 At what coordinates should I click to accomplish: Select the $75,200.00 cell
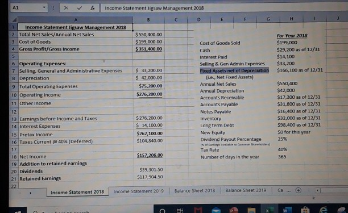tap(149, 86)
